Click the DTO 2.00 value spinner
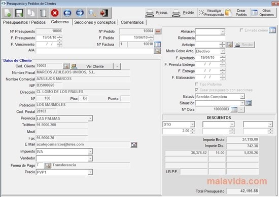 click(192, 131)
